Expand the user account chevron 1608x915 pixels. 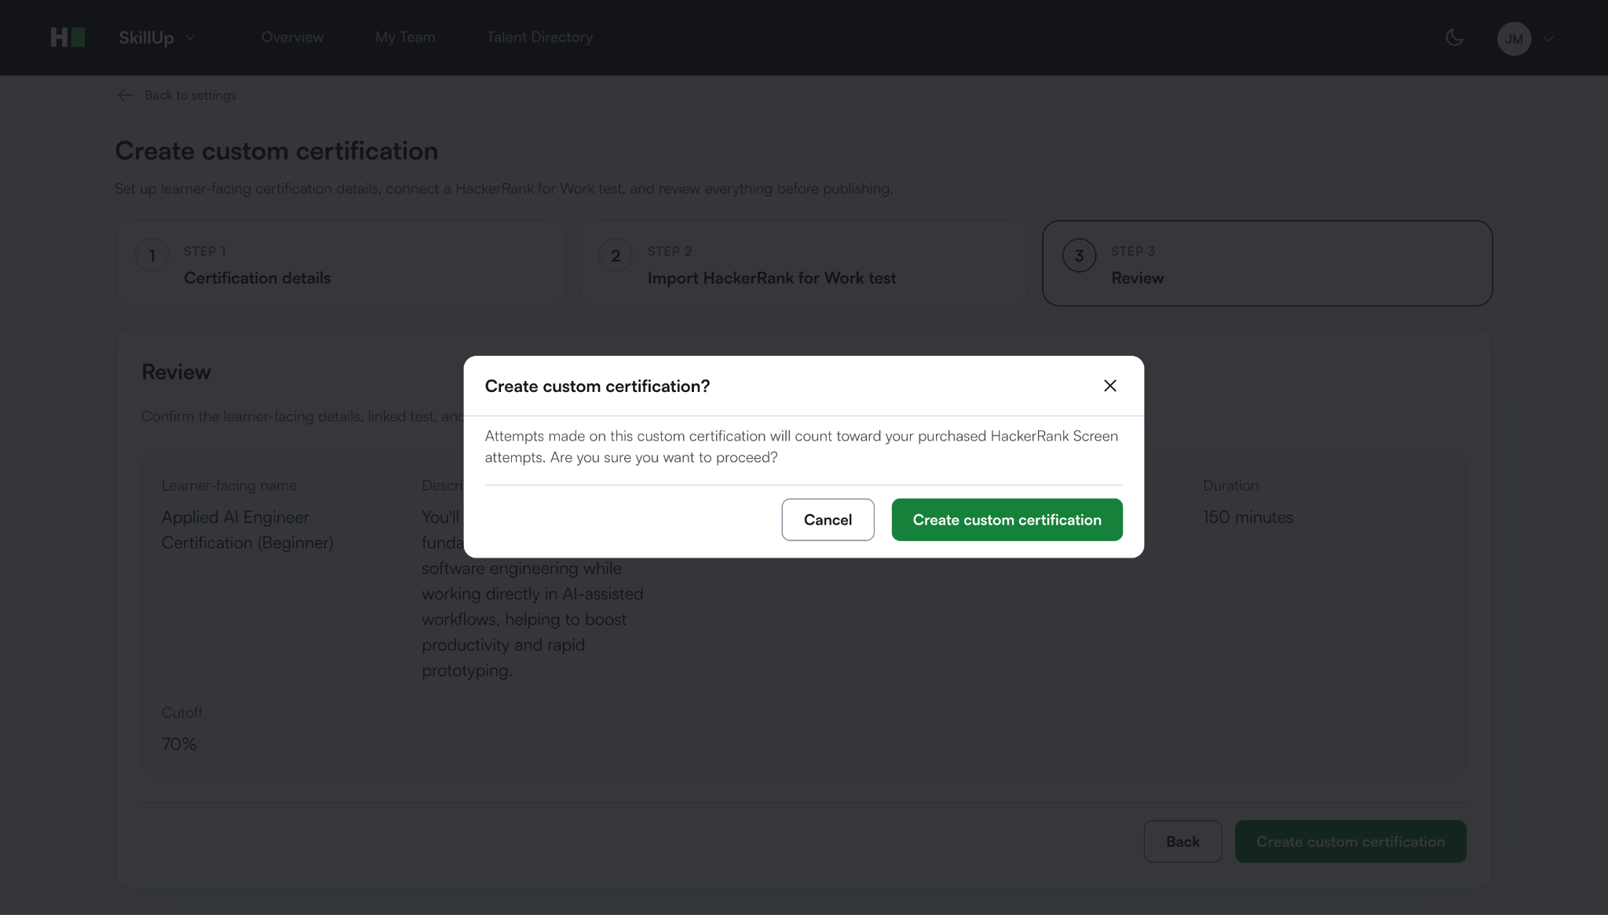[x=1548, y=38]
